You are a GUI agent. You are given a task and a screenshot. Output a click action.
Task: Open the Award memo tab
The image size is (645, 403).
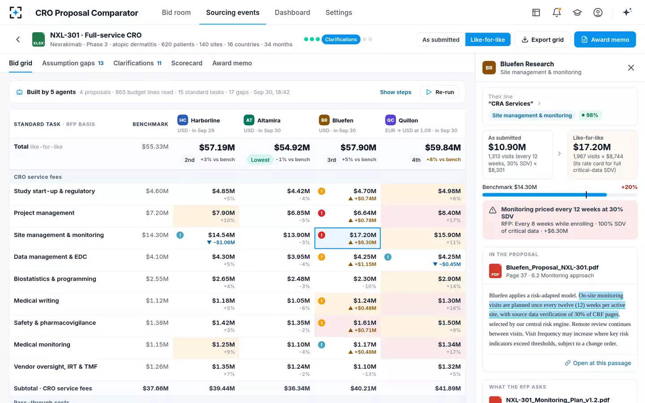232,63
